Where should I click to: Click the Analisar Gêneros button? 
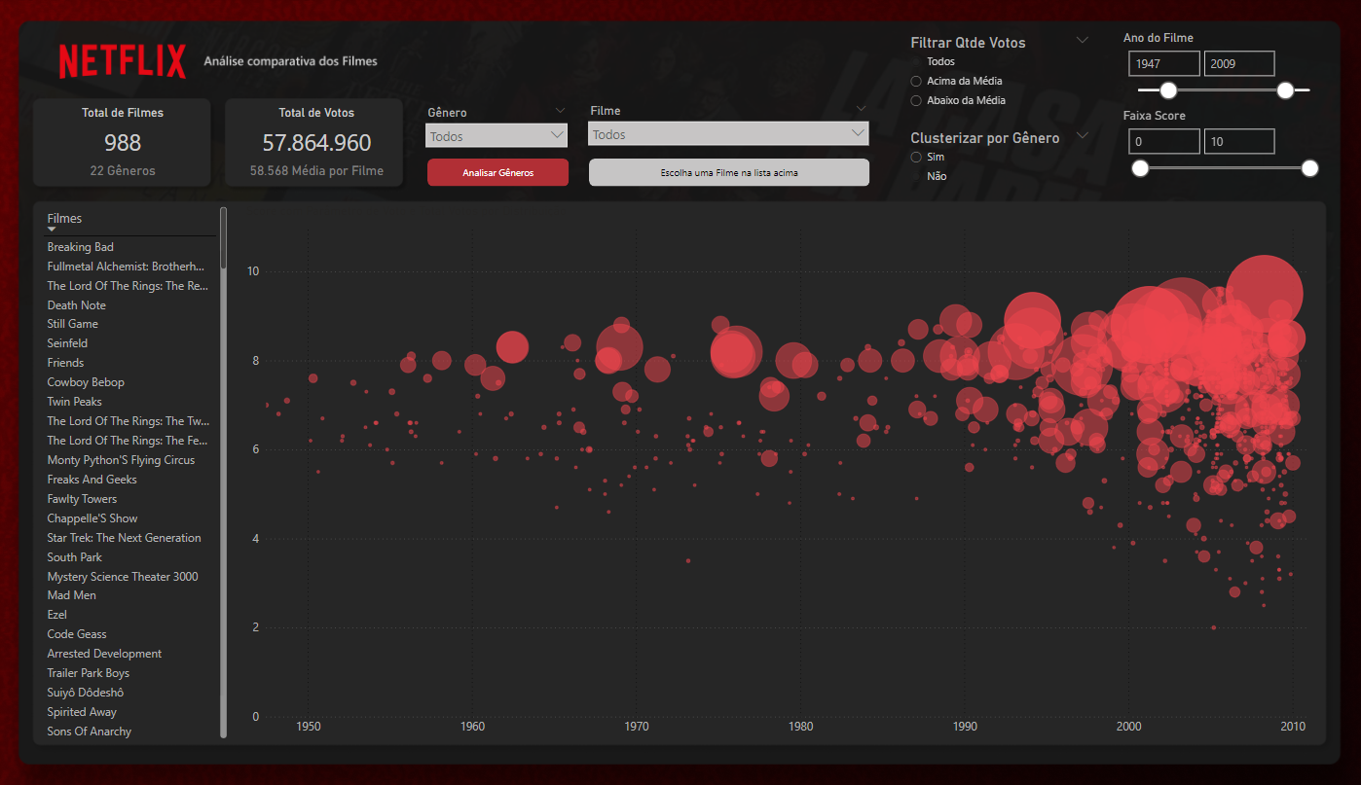pos(497,172)
